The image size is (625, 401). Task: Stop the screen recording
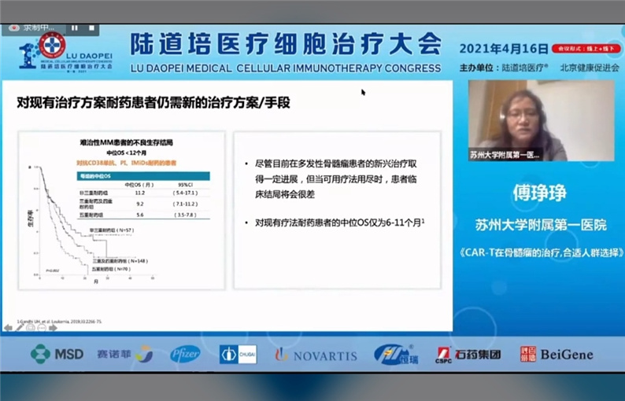tap(91, 27)
